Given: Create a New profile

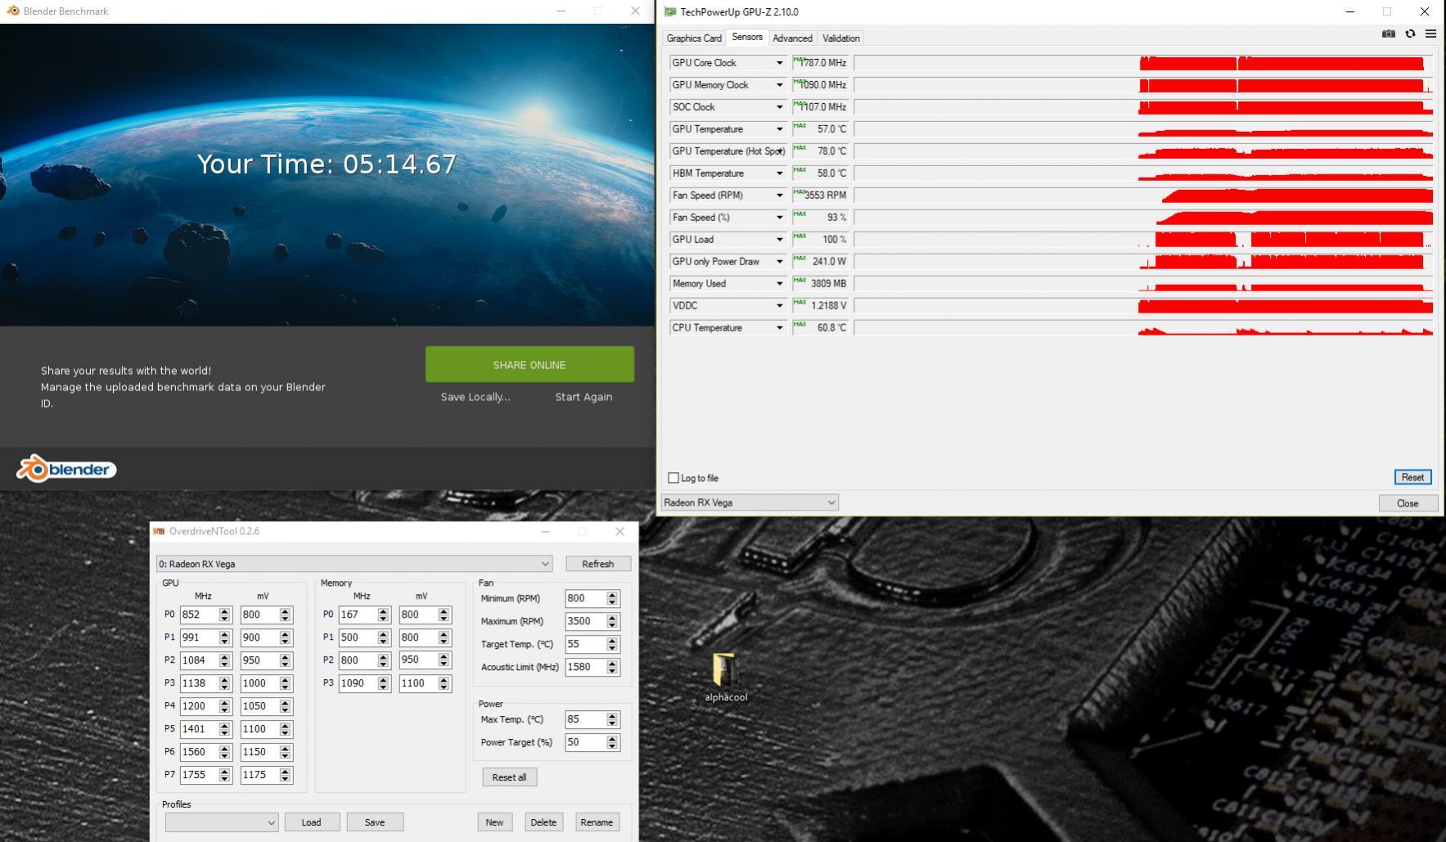Looking at the screenshot, I should [x=494, y=822].
